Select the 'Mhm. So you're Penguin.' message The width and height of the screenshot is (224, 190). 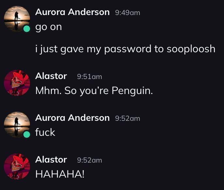click(94, 91)
